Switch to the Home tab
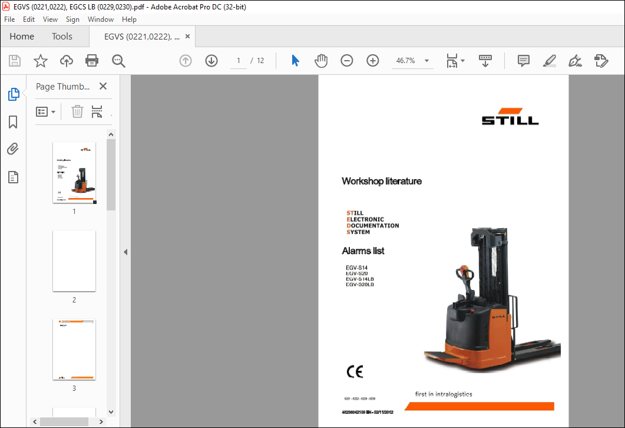This screenshot has height=428, width=625. tap(22, 37)
